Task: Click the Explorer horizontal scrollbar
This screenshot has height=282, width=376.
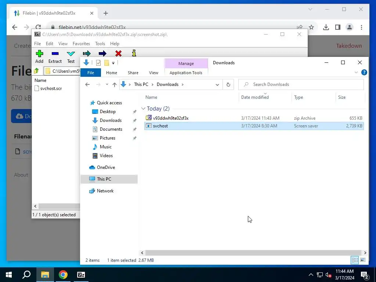Action: click(x=253, y=253)
